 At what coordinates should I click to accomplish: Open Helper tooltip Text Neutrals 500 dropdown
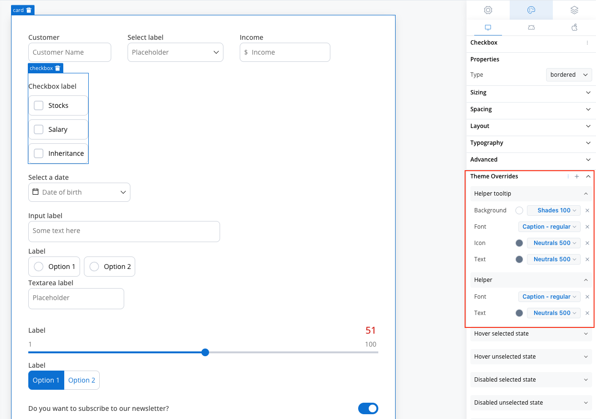(554, 259)
